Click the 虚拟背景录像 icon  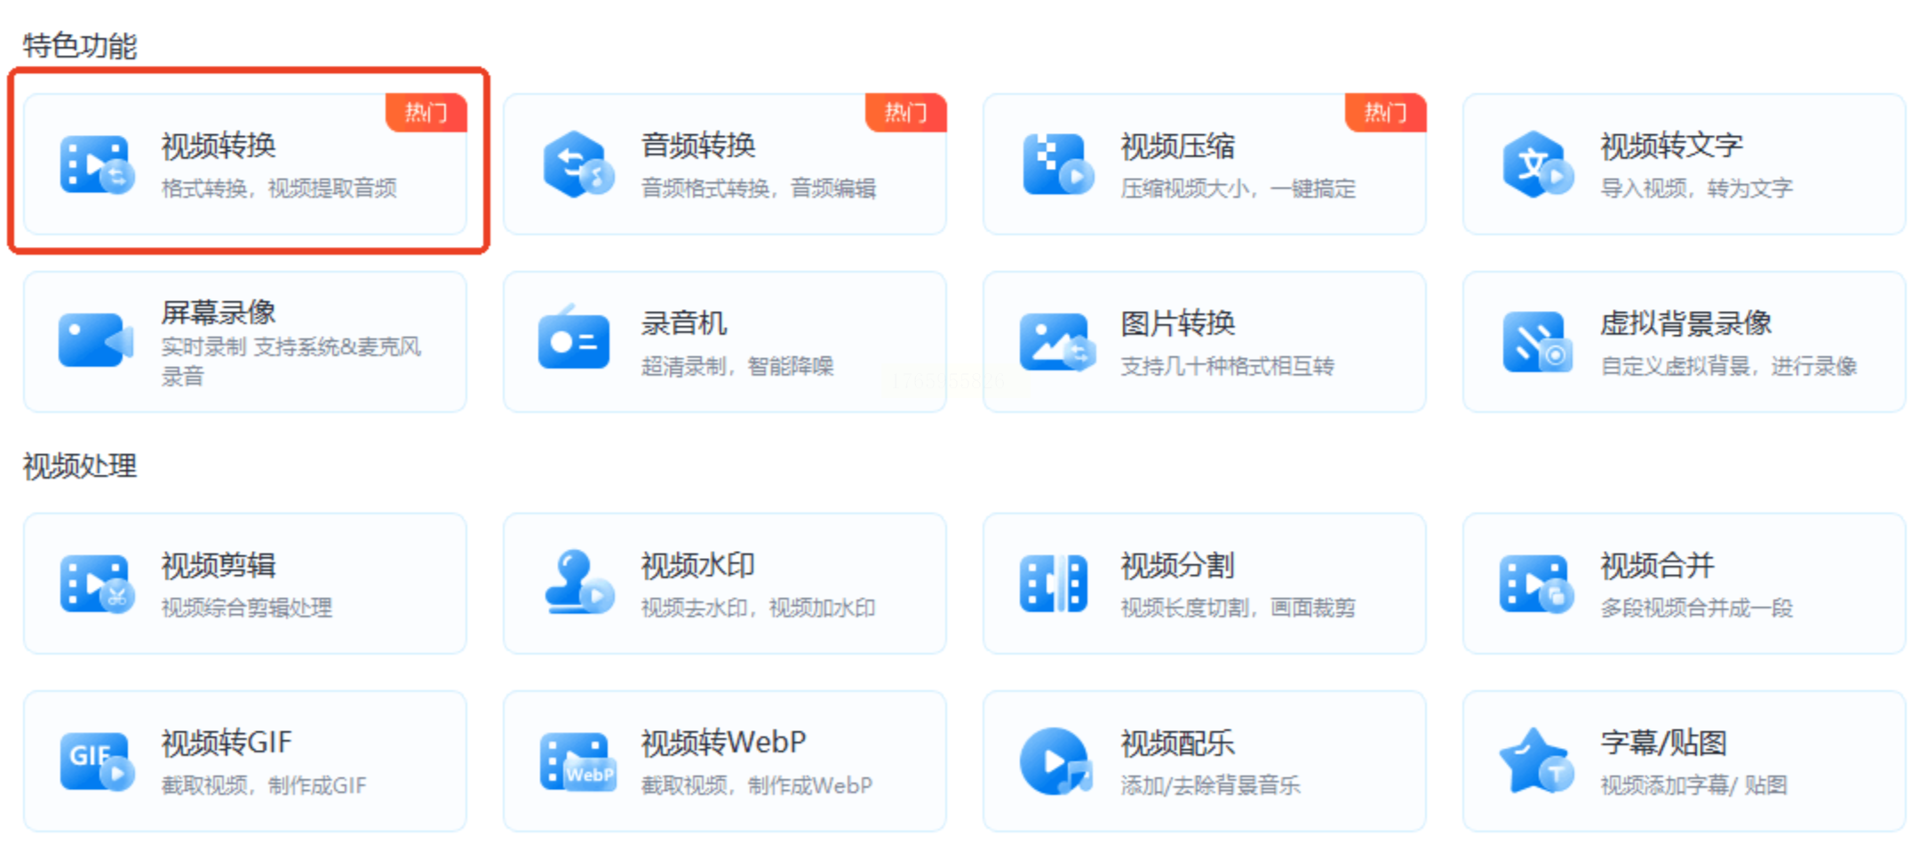[1537, 342]
